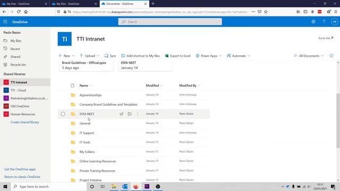Share the ESFA NEET folder
The height and width of the screenshot is (191, 340).
coord(122,114)
